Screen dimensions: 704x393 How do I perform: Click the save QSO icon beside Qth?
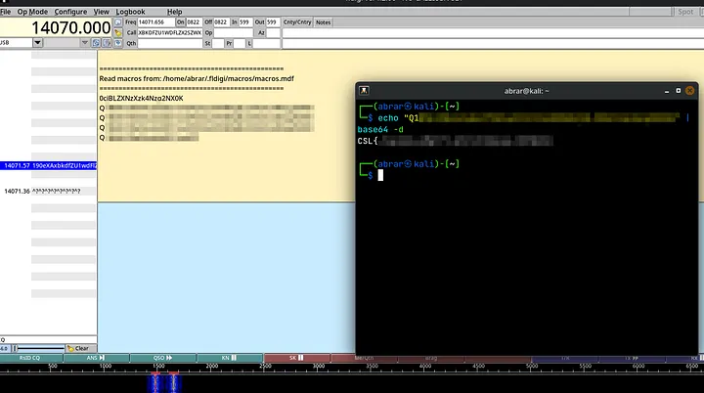coord(117,43)
